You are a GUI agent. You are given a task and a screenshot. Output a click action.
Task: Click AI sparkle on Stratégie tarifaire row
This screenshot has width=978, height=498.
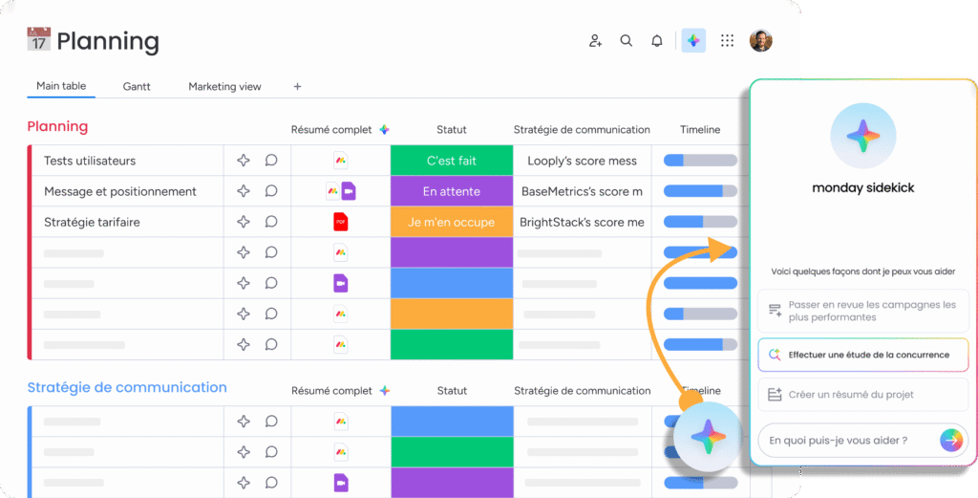(244, 222)
